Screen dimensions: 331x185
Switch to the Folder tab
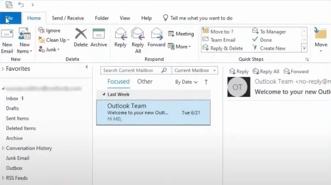tap(102, 18)
